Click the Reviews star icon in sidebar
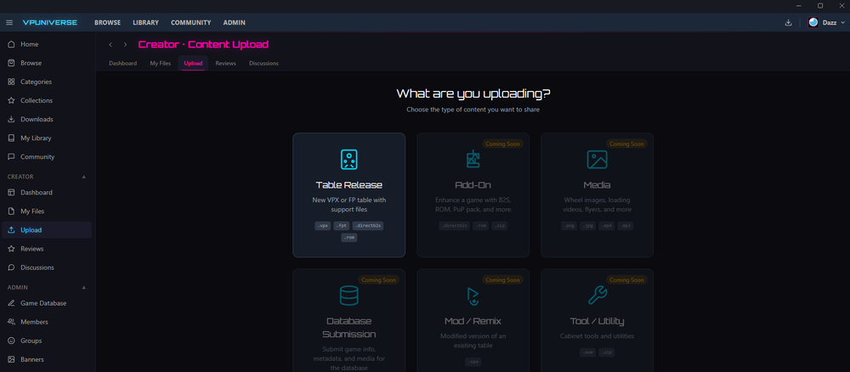 [11, 249]
